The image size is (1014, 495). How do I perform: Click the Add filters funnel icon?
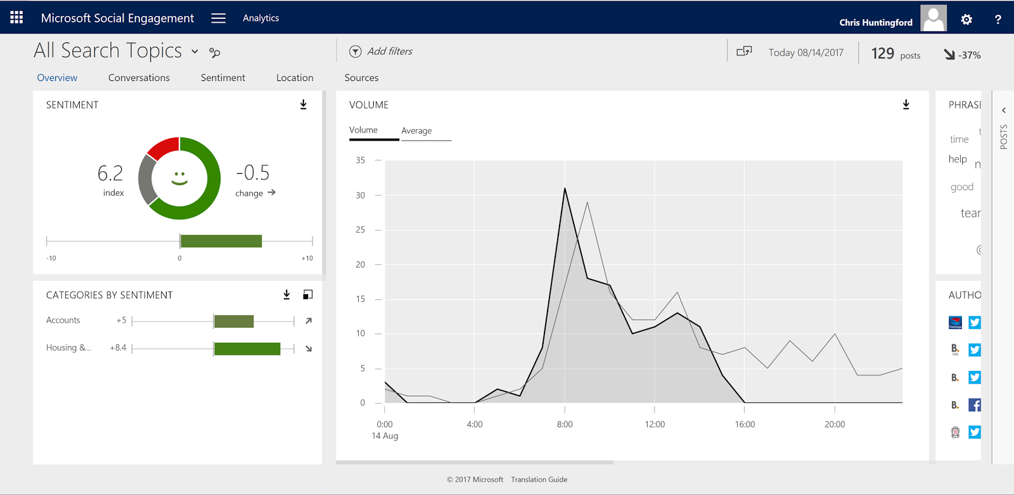[356, 51]
